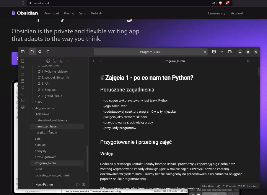The height and width of the screenshot is (195, 267).
Task: Switch to reading view book icon
Action: [x=249, y=61]
